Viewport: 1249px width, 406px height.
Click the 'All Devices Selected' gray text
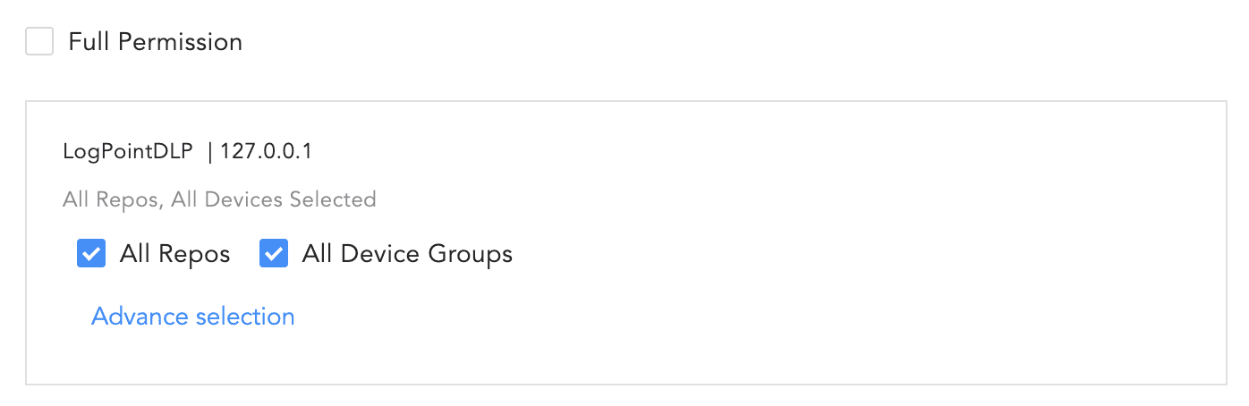pos(273,199)
